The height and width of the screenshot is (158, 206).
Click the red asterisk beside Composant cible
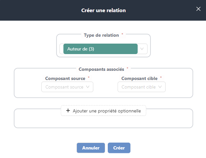coord(161,78)
